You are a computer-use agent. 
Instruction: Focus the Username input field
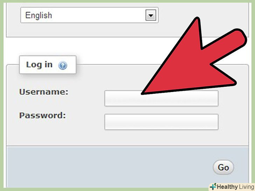tap(161, 98)
